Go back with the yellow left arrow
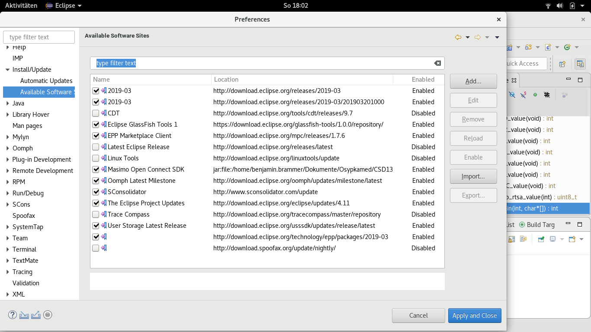Viewport: 591px width, 332px height. [x=458, y=37]
